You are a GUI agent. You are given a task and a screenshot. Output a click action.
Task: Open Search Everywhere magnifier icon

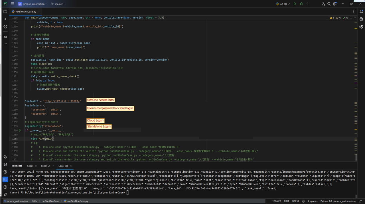pos(329,4)
